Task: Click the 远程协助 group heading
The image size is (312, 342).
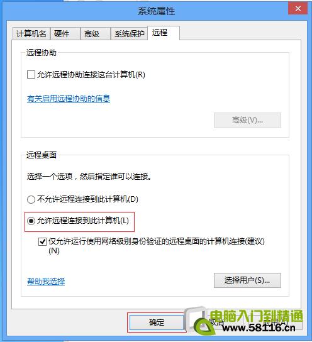Action: pyautogui.click(x=42, y=53)
